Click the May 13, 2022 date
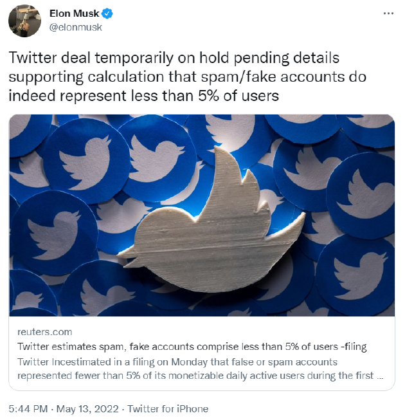This screenshot has width=405, height=420. tap(87, 409)
